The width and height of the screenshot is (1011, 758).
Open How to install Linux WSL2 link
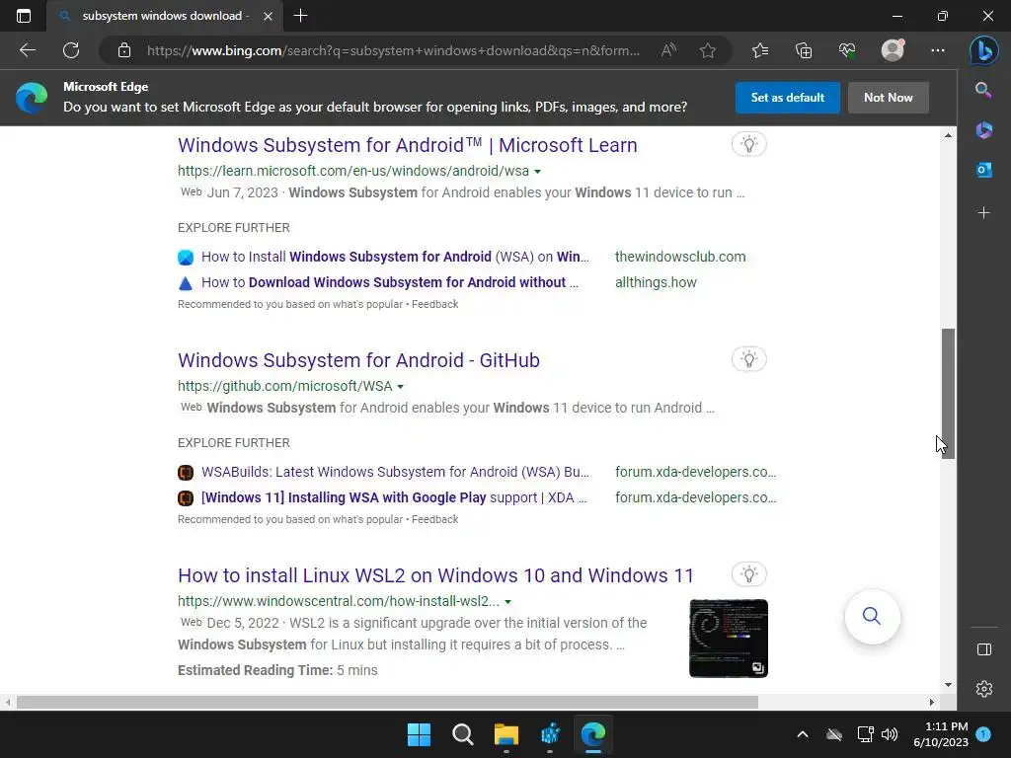[x=435, y=575]
